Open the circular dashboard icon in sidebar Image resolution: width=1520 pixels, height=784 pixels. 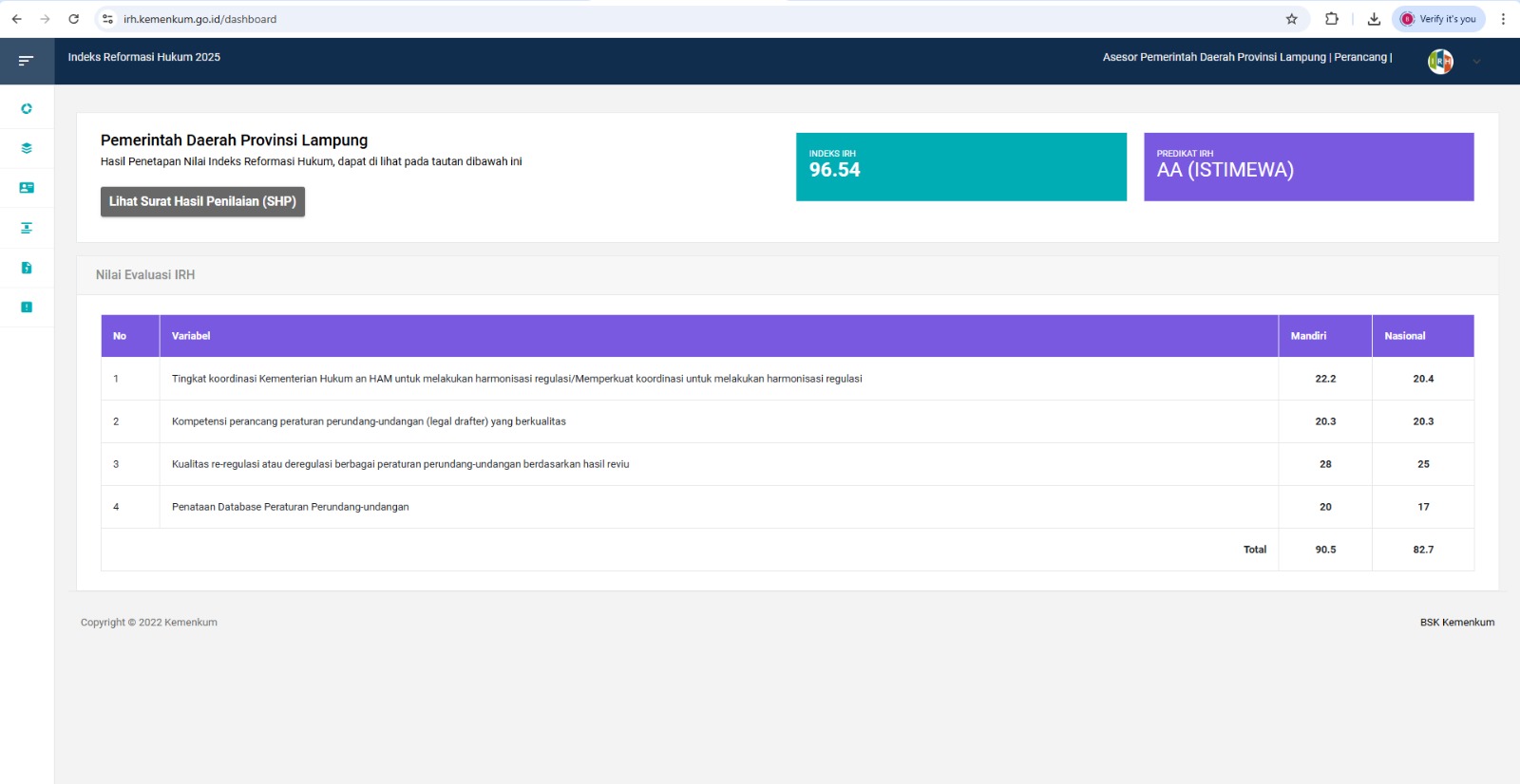pos(27,108)
